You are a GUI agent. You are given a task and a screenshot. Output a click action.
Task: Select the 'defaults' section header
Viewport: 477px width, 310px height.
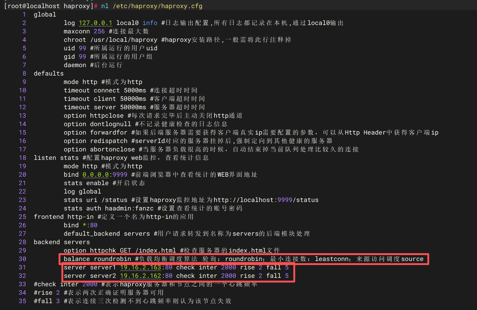(x=49, y=73)
